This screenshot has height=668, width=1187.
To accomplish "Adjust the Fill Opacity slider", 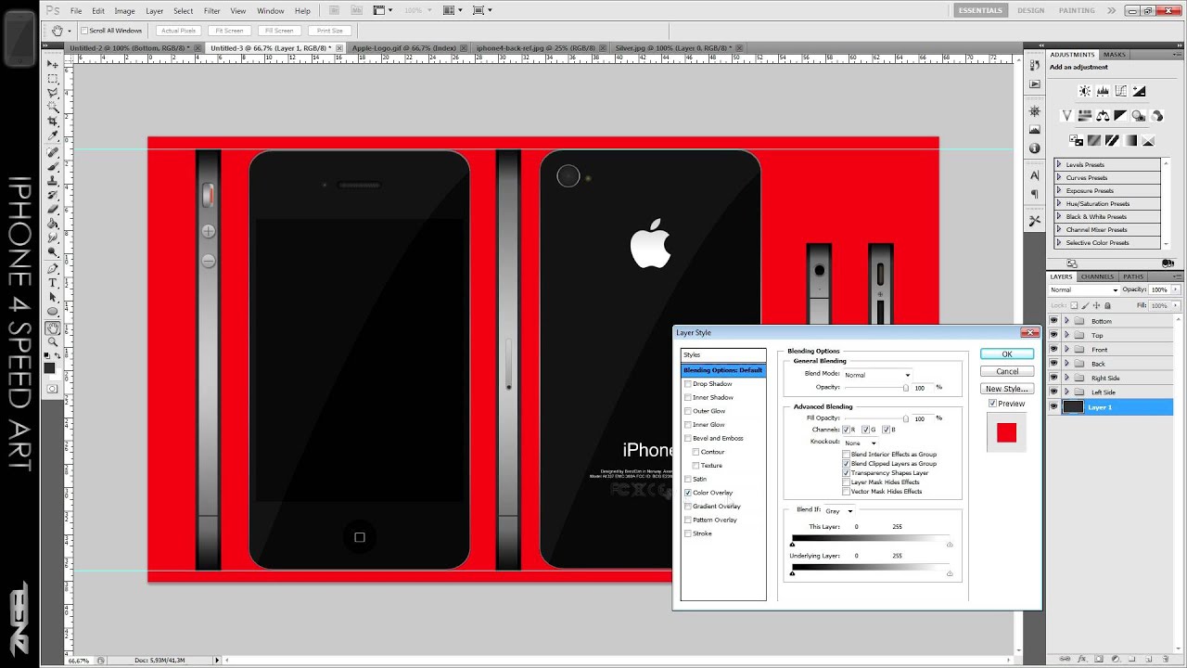I will pyautogui.click(x=906, y=419).
